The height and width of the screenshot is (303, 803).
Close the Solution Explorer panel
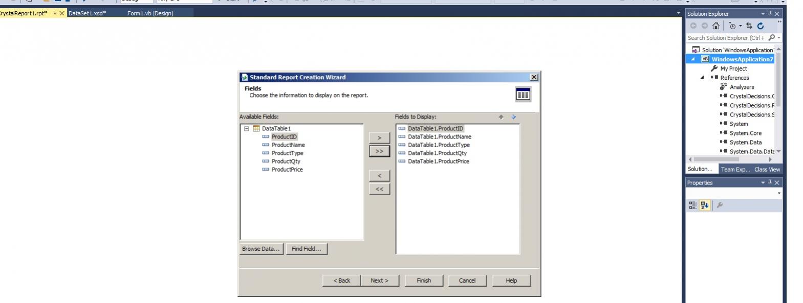(x=777, y=14)
